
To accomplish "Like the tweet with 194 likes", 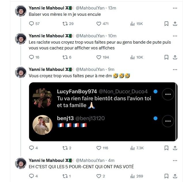I will [x=99, y=57].
